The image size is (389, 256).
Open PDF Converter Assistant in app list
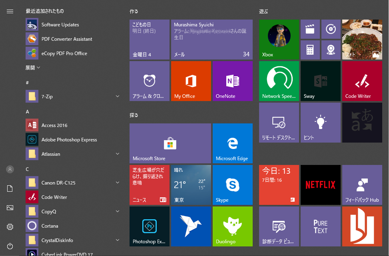click(x=73, y=39)
